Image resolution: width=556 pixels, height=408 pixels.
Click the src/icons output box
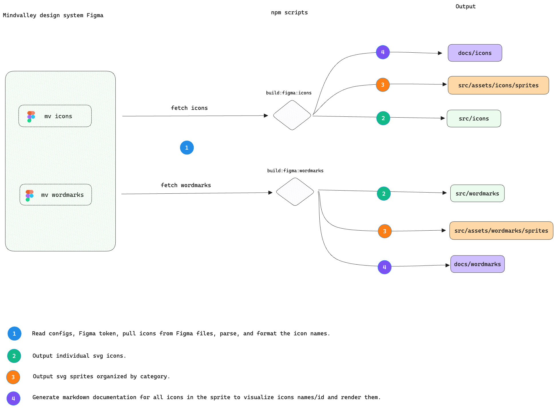[474, 118]
